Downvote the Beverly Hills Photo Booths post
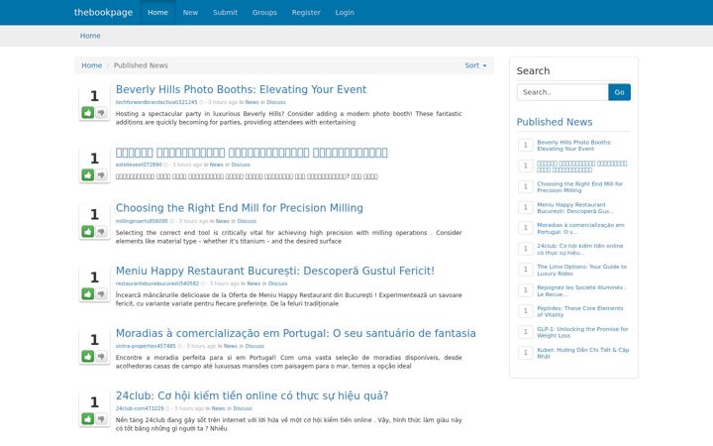 (101, 112)
